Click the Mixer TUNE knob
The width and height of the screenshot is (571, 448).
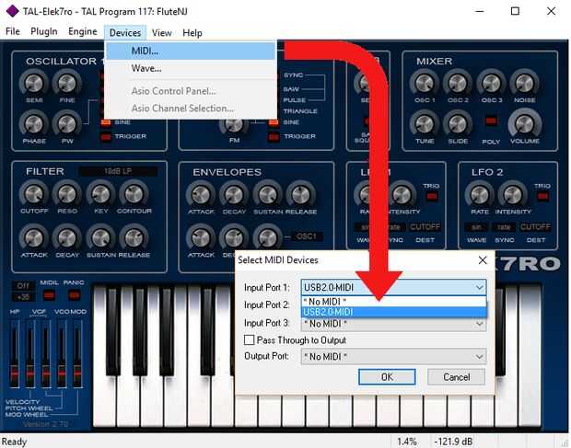tap(425, 124)
